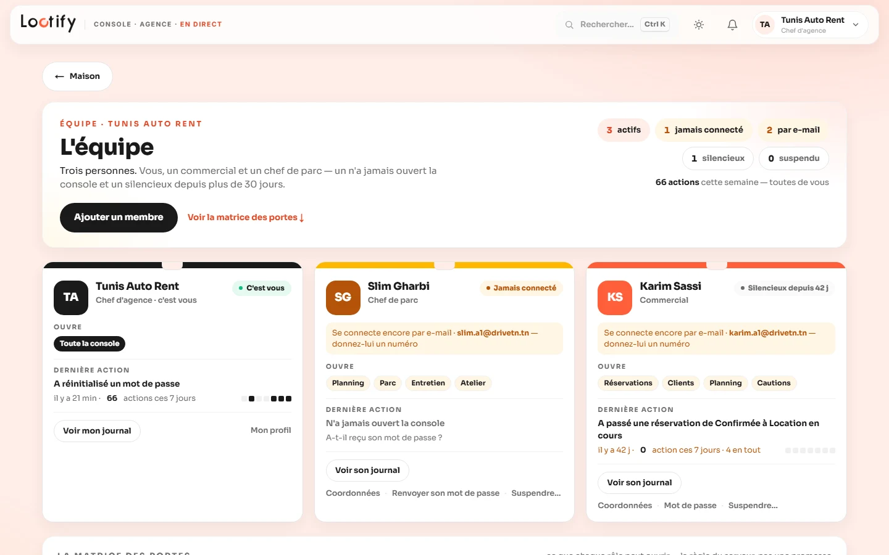This screenshot has height=555, width=889.
Task: Filter by the 1 silencieux chip
Action: click(x=718, y=158)
